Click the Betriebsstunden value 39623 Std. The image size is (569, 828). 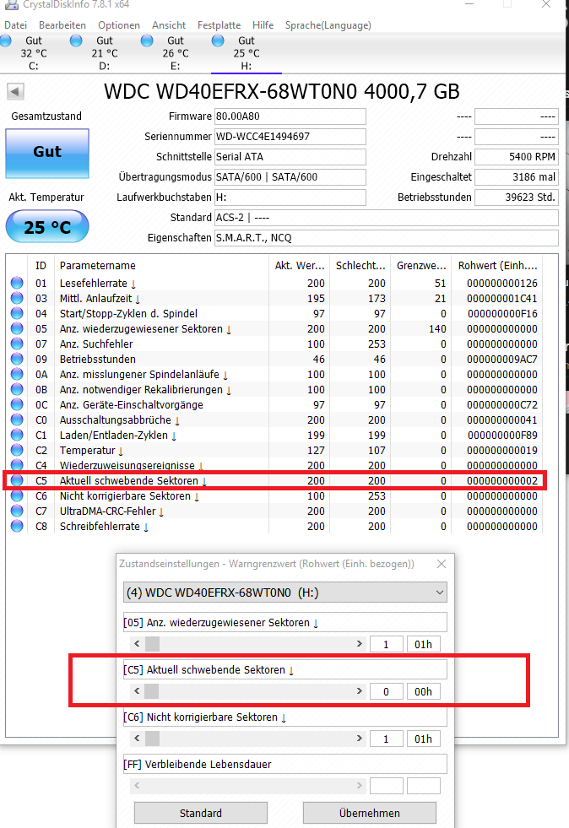pyautogui.click(x=517, y=198)
